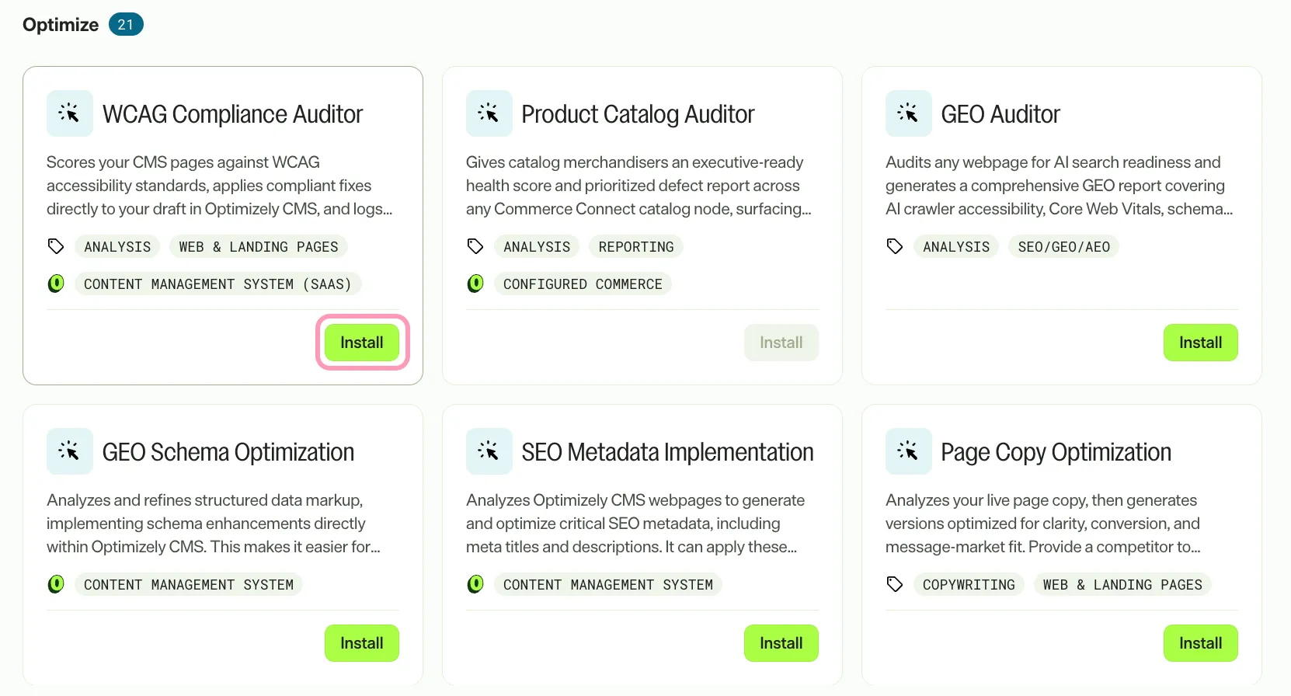
Task: Open the SEO Metadata Implementation title
Action: point(668,452)
